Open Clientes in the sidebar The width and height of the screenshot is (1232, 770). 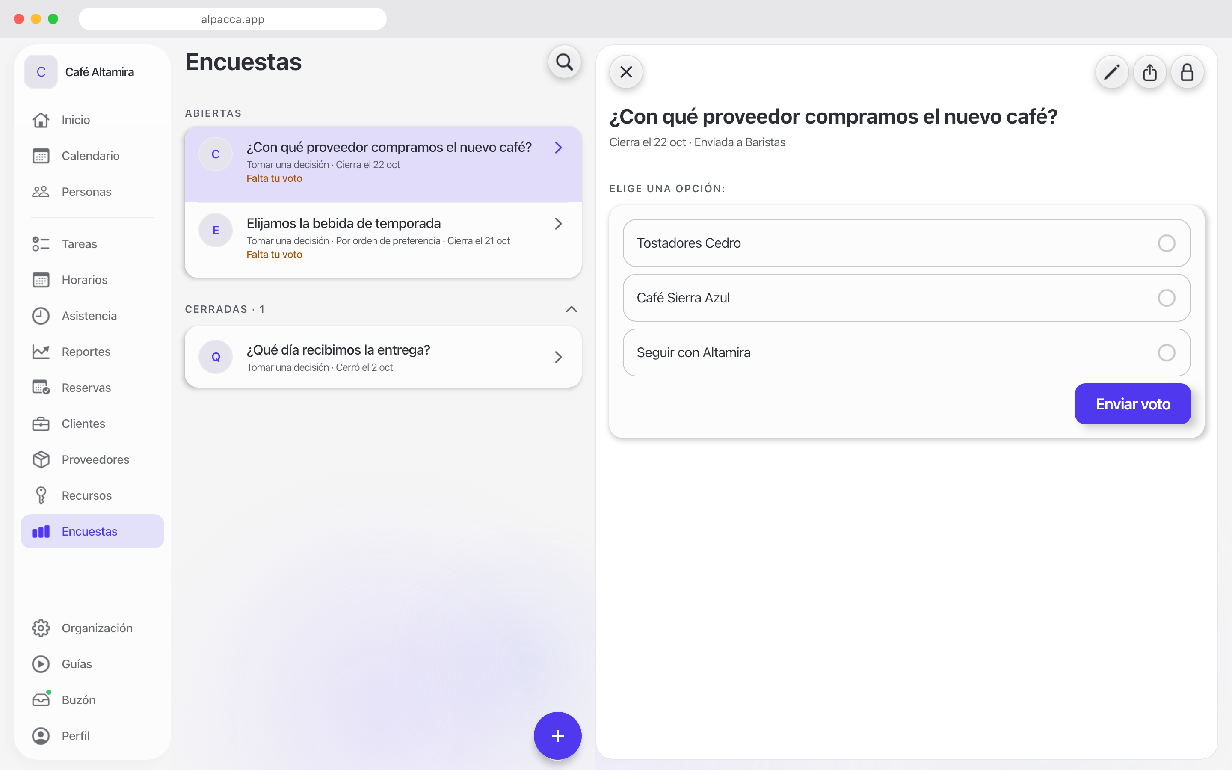pyautogui.click(x=92, y=423)
